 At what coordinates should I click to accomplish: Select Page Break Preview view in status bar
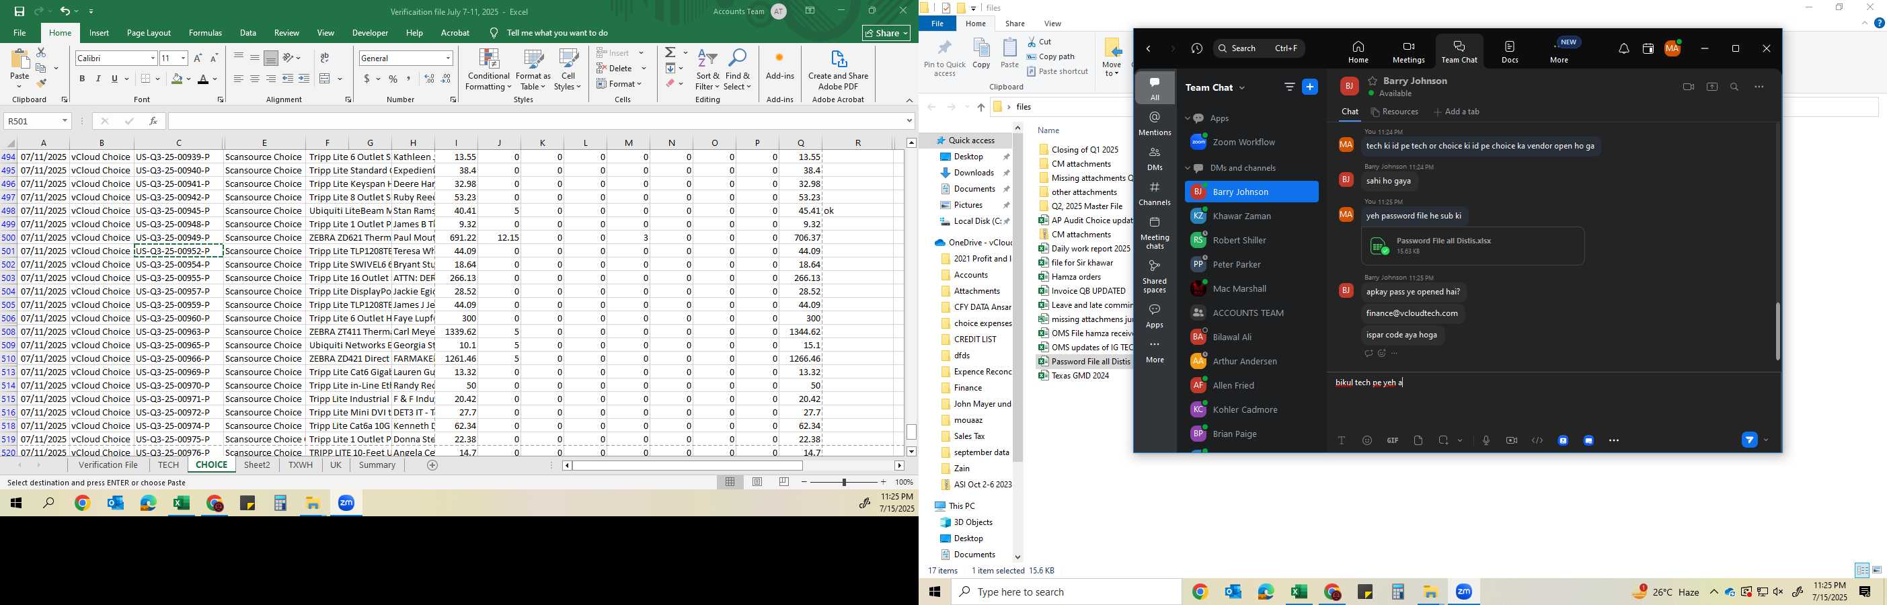point(784,482)
